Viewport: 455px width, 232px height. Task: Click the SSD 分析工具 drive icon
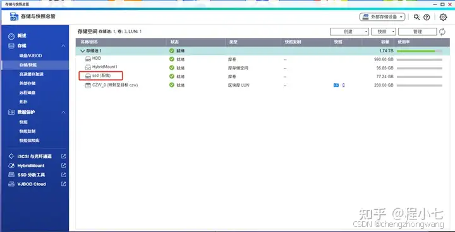point(11,175)
